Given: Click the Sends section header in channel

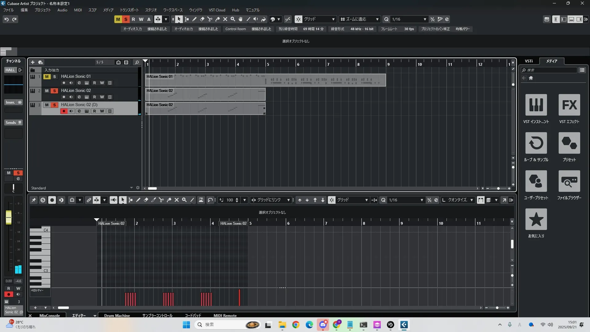Looking at the screenshot, I should pyautogui.click(x=11, y=123).
